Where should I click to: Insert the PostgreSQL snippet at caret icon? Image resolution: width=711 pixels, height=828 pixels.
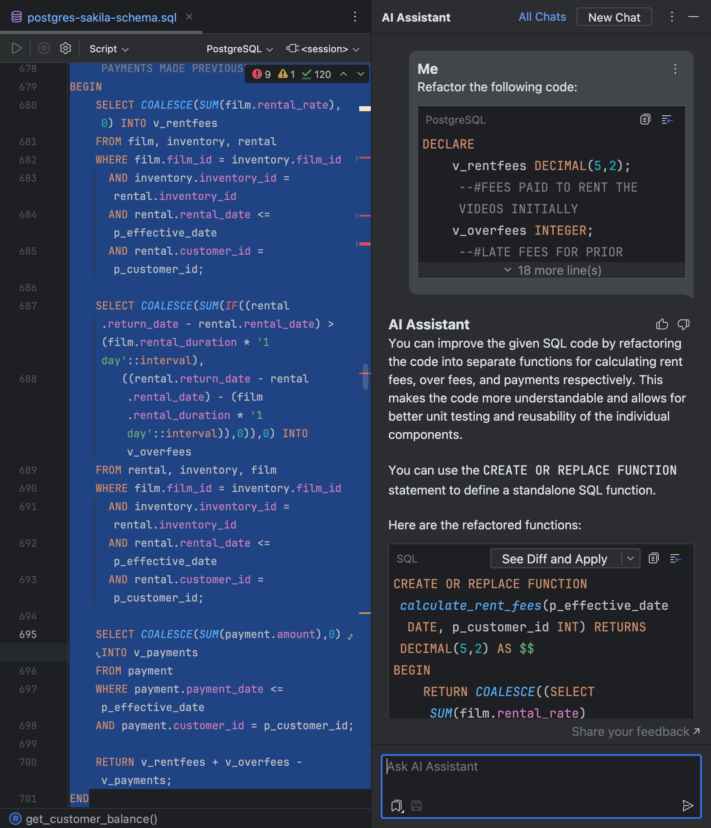[x=667, y=119]
